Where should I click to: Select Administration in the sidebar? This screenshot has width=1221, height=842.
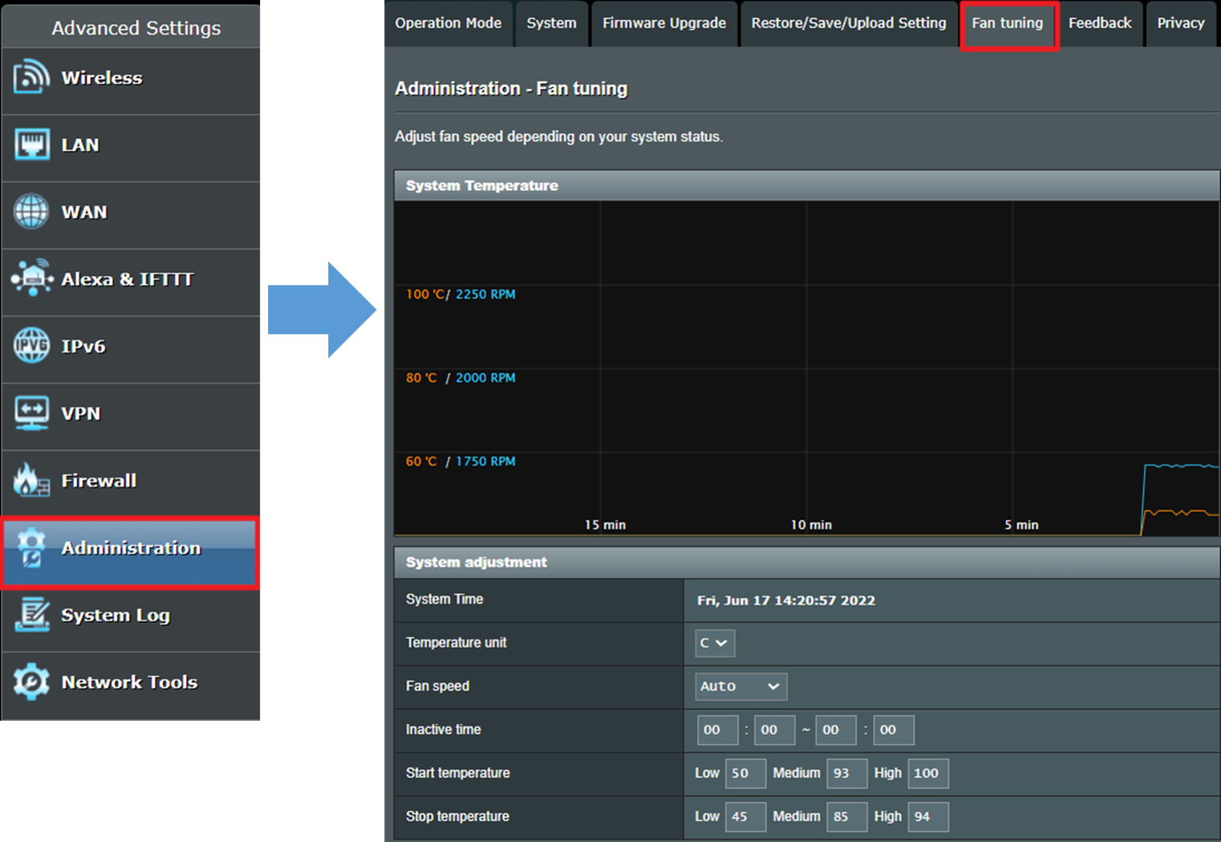pyautogui.click(x=129, y=552)
